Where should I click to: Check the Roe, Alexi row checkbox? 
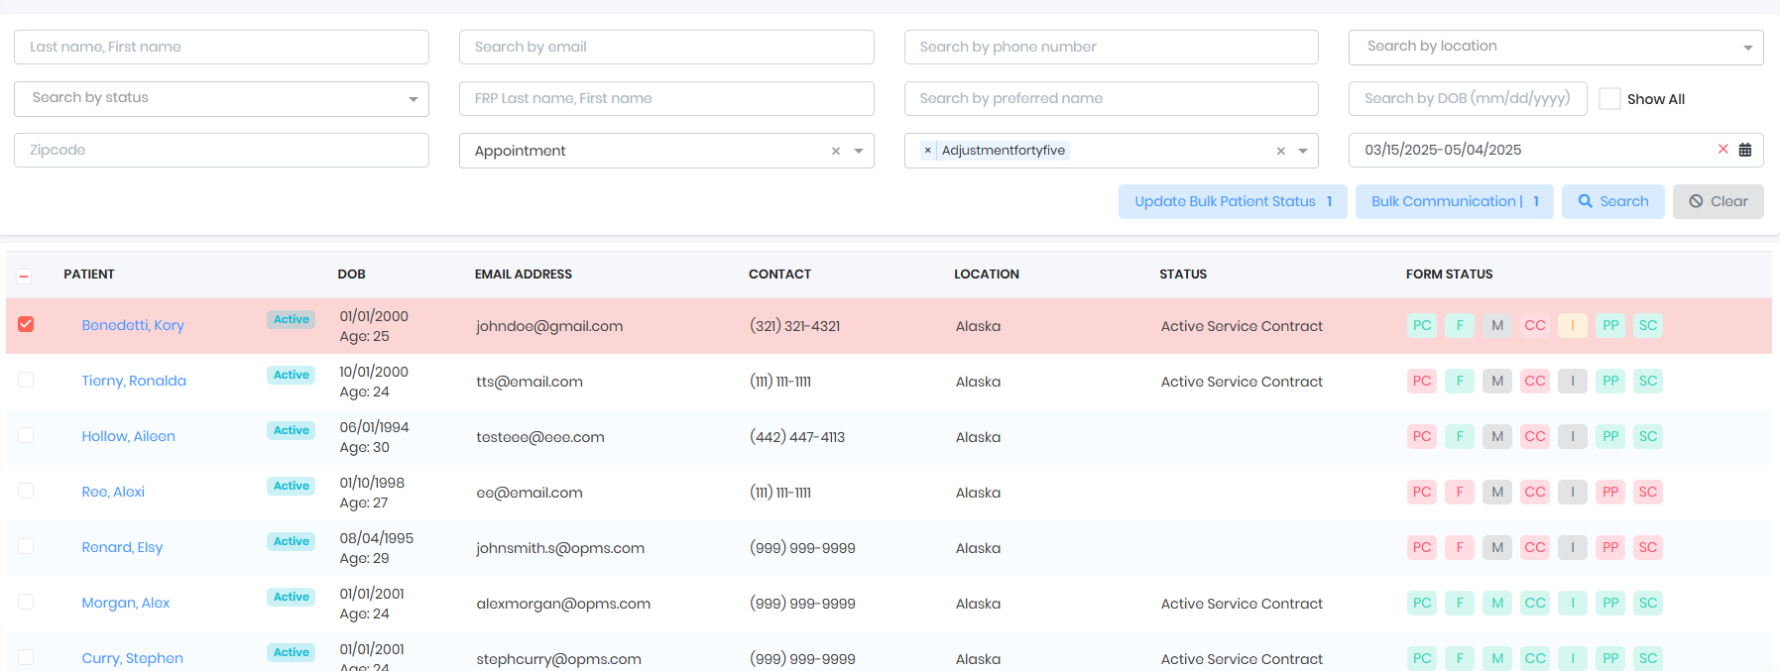pyautogui.click(x=26, y=491)
